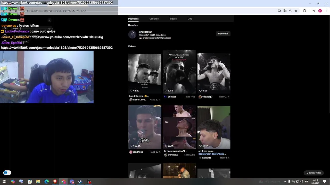Viewport: 330px width, 185px height.
Task: Open video thumbnail with 48.1K likes
Action: (x=145, y=73)
